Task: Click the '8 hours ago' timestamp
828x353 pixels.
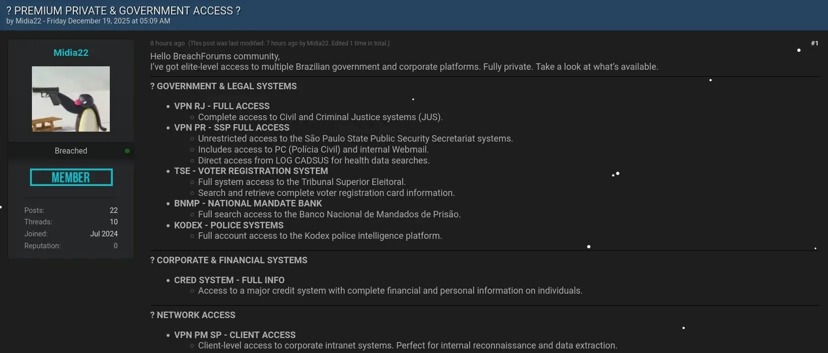Action: 167,43
